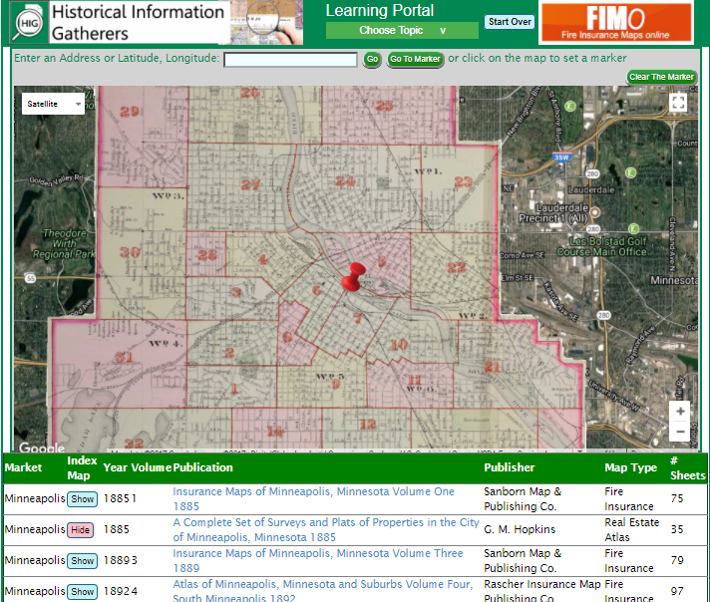Click plate number 30 on the map
710x602 pixels.
point(130,252)
